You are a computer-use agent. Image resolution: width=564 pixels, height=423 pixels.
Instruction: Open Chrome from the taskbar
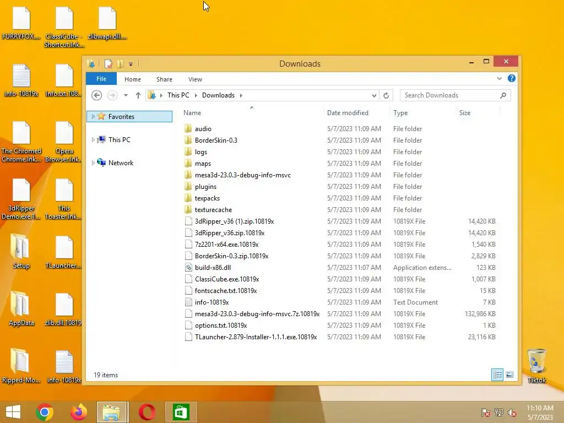click(45, 412)
